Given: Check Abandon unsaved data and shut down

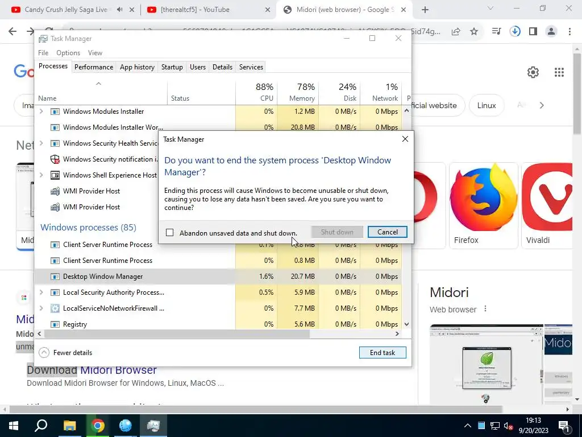Looking at the screenshot, I should (x=169, y=233).
